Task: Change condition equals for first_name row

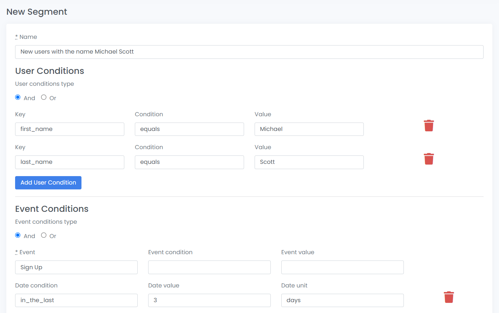Action: coord(189,129)
